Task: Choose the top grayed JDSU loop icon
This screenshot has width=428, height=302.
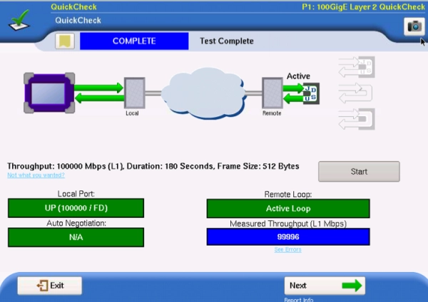Action: tap(357, 68)
